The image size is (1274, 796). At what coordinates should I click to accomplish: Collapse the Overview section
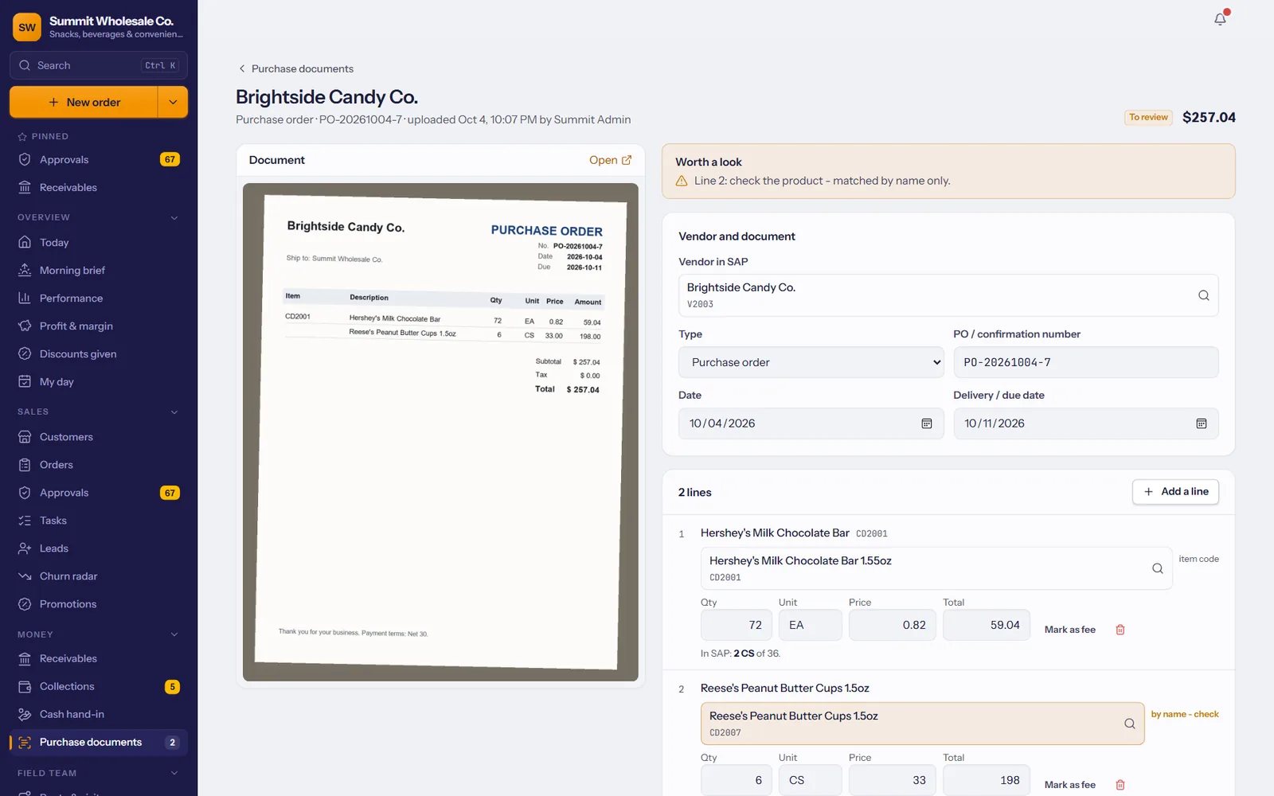point(174,217)
